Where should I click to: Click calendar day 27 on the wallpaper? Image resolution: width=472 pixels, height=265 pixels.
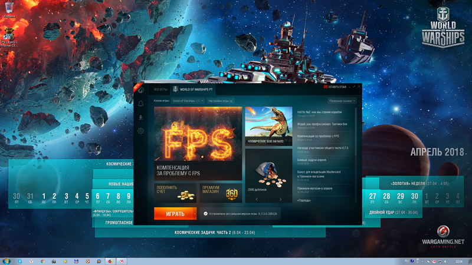click(x=373, y=198)
